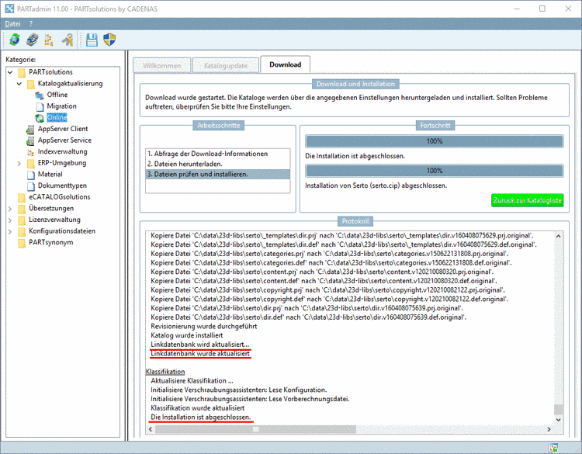Click the save floppy disk icon
582x454 pixels.
(92, 40)
